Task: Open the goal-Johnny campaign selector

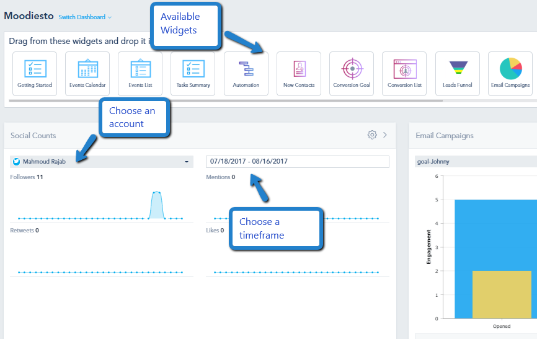Action: pos(476,162)
